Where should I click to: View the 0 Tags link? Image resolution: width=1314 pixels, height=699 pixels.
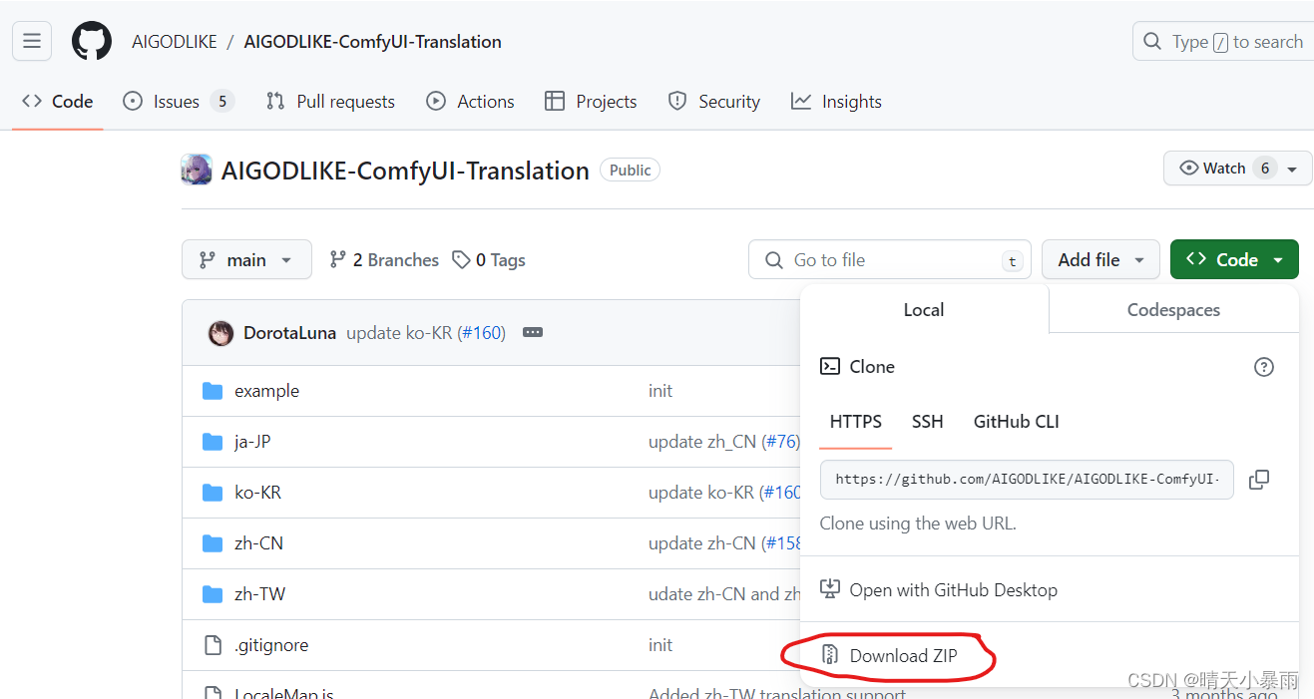tap(489, 260)
